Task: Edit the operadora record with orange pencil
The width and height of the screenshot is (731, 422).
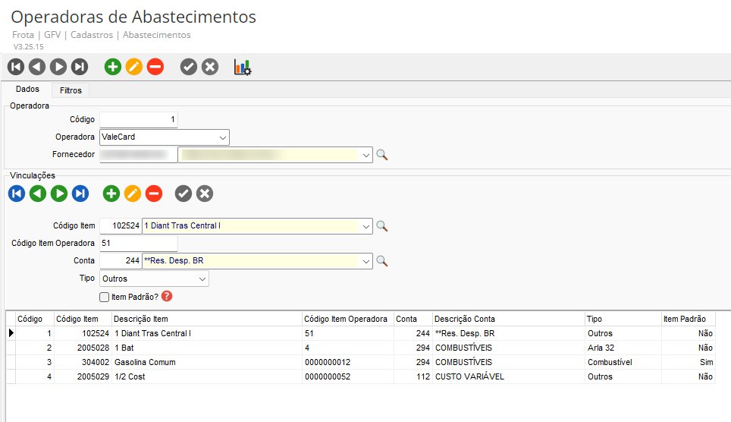Action: (134, 67)
